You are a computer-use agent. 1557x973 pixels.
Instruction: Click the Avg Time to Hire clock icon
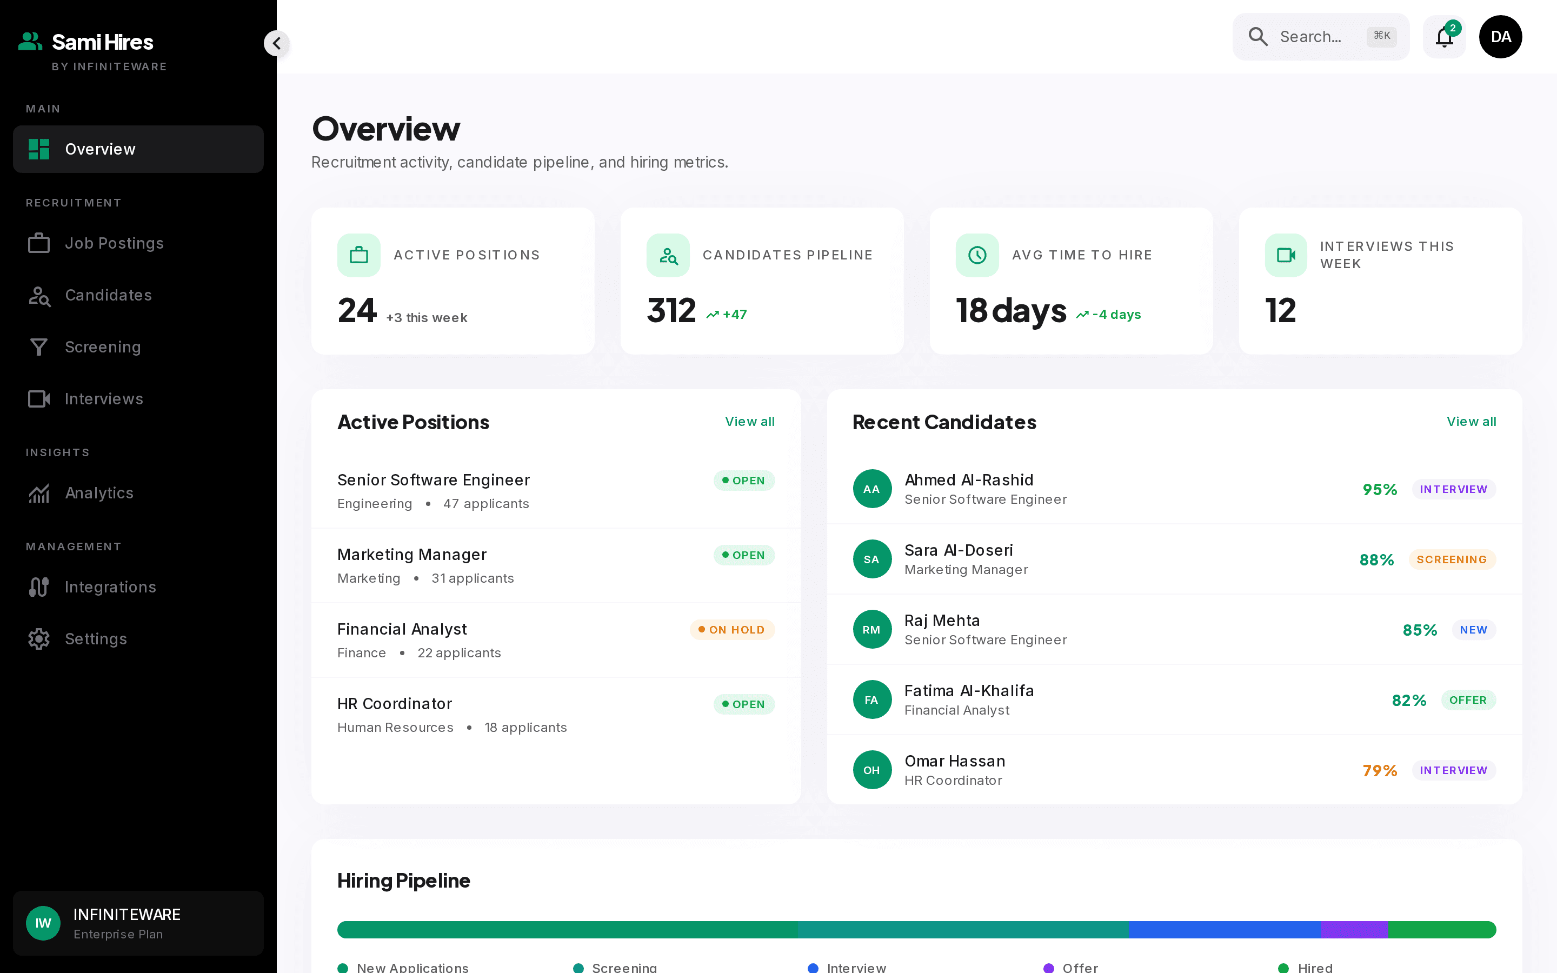tap(977, 256)
